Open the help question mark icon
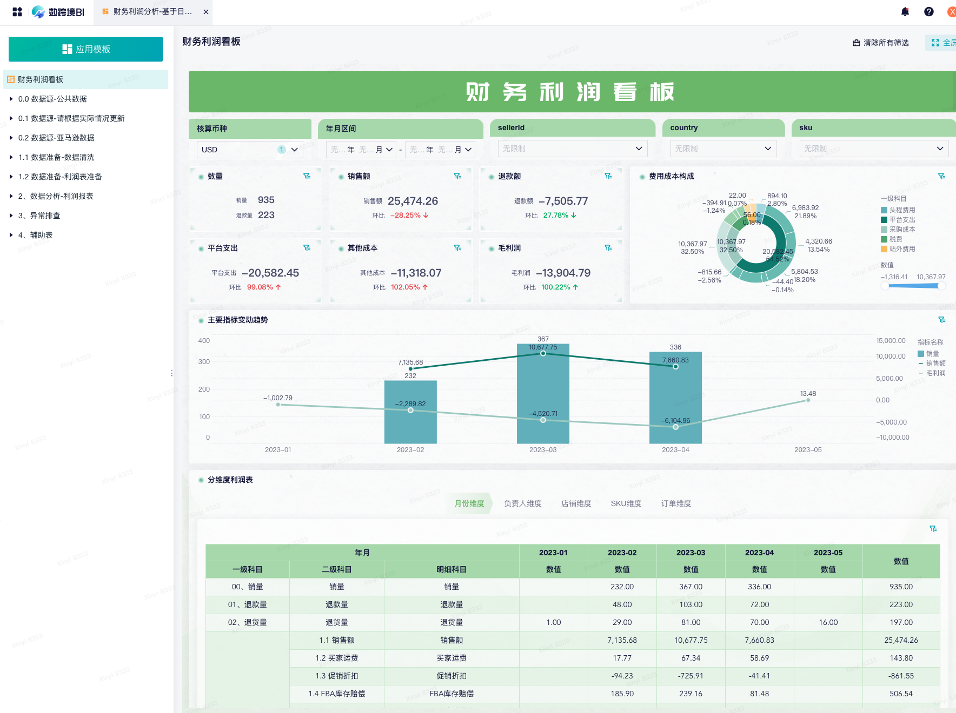 (929, 12)
